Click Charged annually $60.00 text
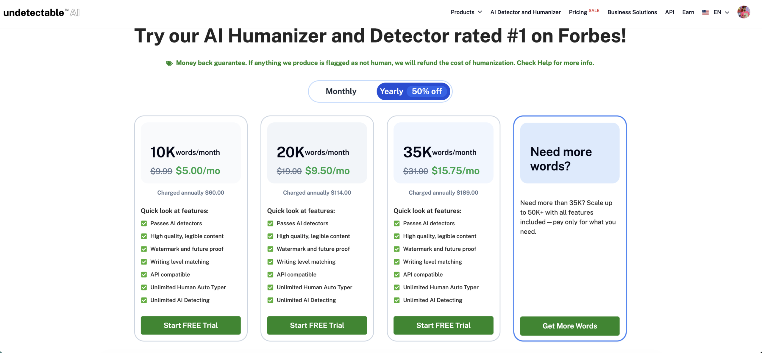The height and width of the screenshot is (353, 762). click(x=190, y=193)
